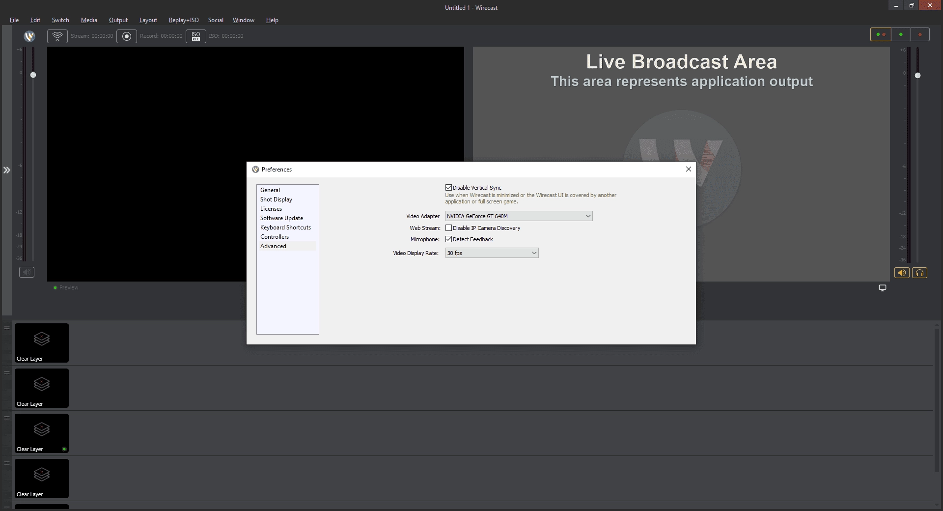Image resolution: width=943 pixels, height=511 pixels.
Task: Select the two-dot preview/live layout button
Action: [x=881, y=34]
